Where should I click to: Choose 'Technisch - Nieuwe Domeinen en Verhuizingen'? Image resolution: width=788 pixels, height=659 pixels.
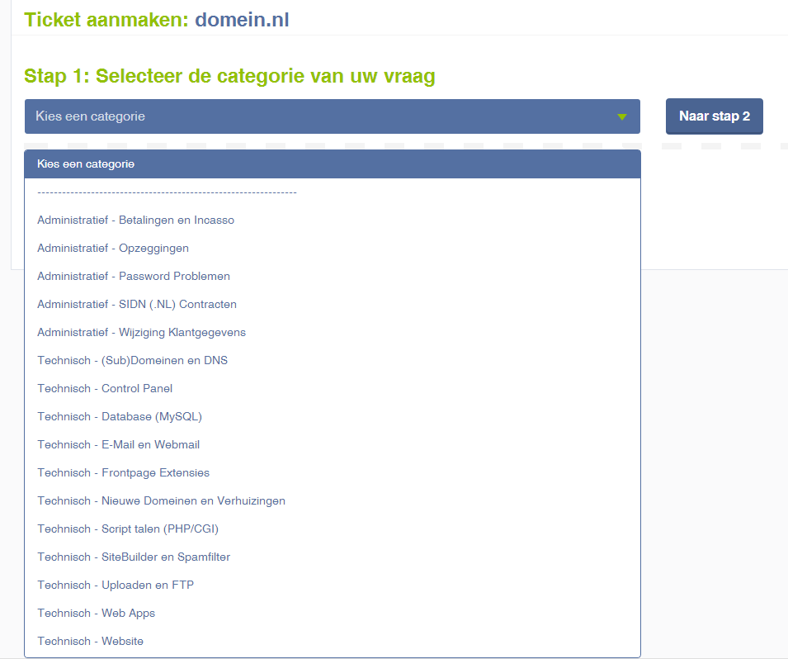point(333,501)
